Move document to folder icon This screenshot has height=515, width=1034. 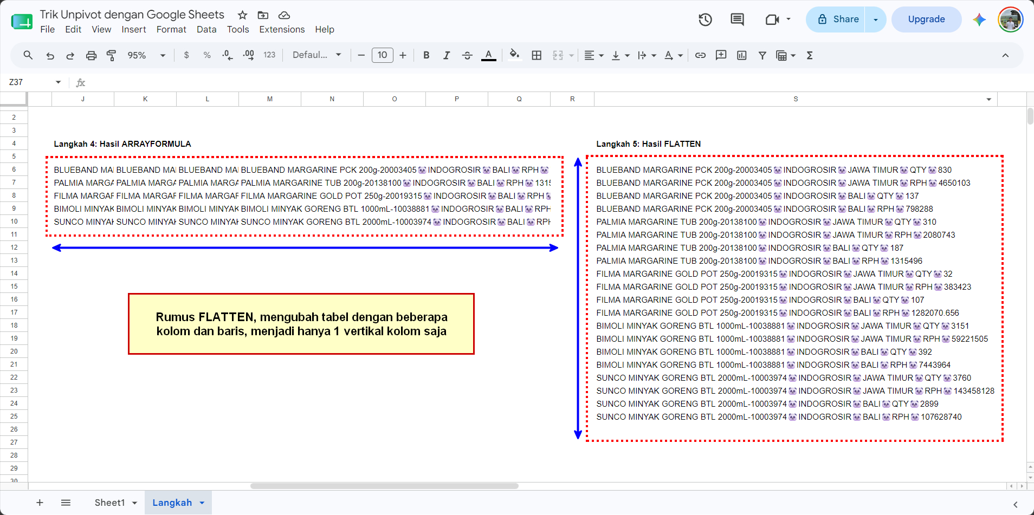coord(263,15)
